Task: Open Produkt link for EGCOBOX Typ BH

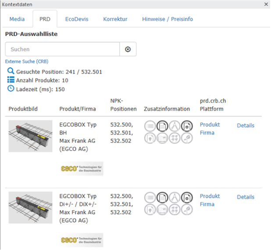Action: (x=210, y=124)
